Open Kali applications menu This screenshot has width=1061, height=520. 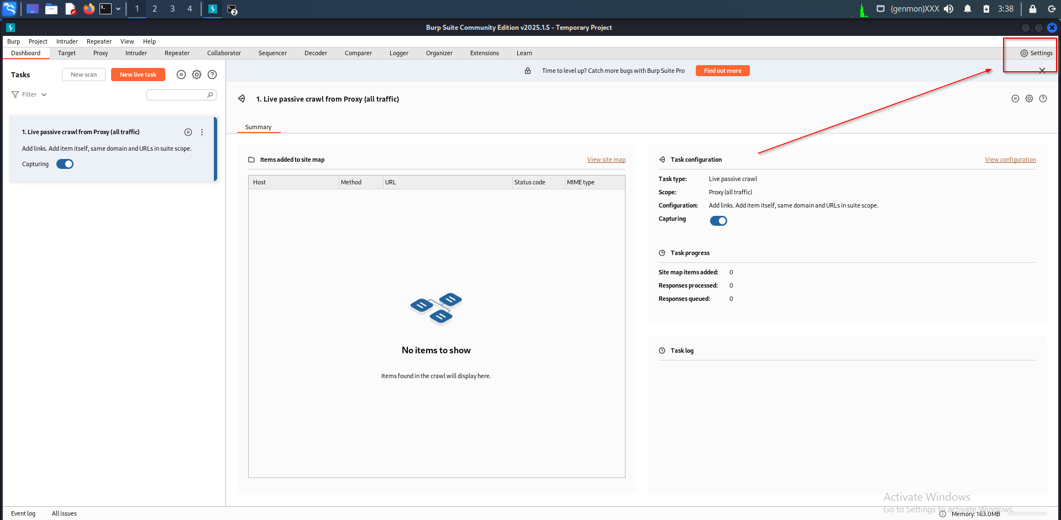(x=10, y=9)
